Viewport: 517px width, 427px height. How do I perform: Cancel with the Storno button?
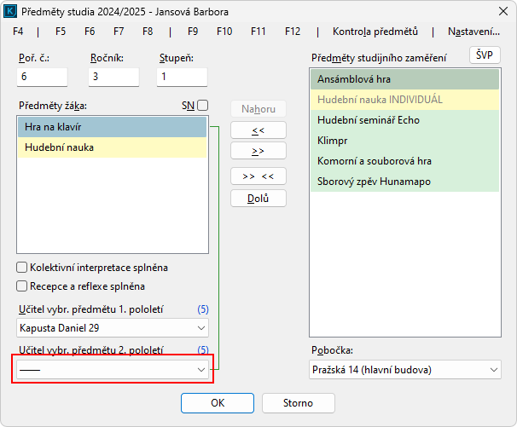(x=298, y=403)
